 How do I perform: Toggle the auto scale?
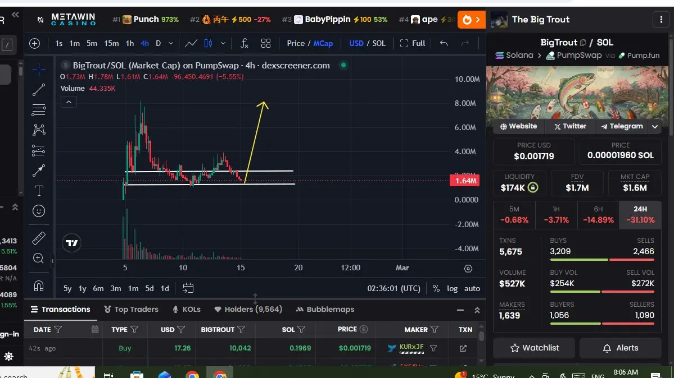(472, 288)
